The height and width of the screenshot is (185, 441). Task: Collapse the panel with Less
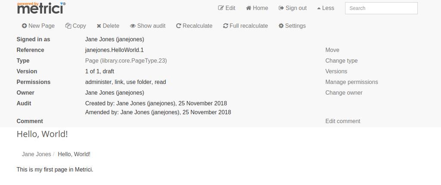[x=326, y=8]
